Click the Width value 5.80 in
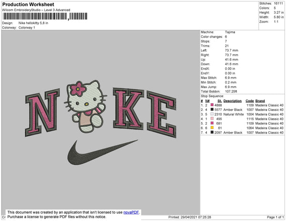Image resolution: width=286 pixels, height=221 pixels. tap(279, 17)
